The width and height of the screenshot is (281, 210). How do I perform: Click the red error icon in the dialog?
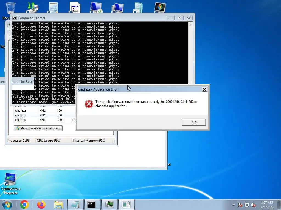click(89, 104)
